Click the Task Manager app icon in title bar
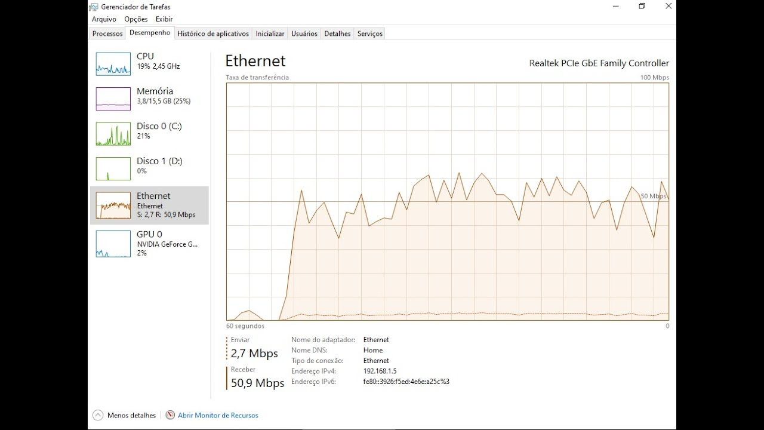This screenshot has height=430, width=764. point(94,7)
